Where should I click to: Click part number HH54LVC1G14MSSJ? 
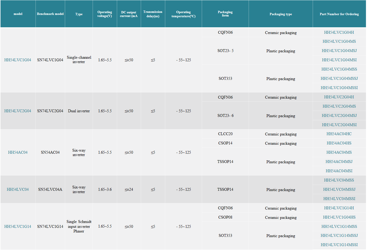pyautogui.click(x=339, y=236)
